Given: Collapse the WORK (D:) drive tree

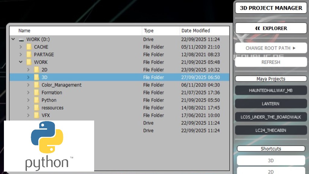Looking at the screenshot, I should [x=13, y=39].
